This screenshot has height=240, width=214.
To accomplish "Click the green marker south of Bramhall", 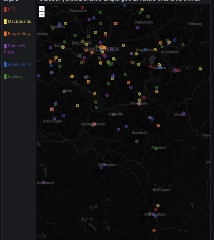I will (x=137, y=142).
